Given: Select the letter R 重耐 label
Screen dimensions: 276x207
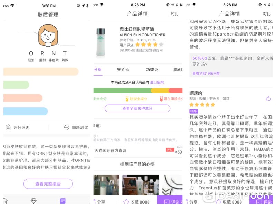Looking at the screenshot, I should pos(42,56).
